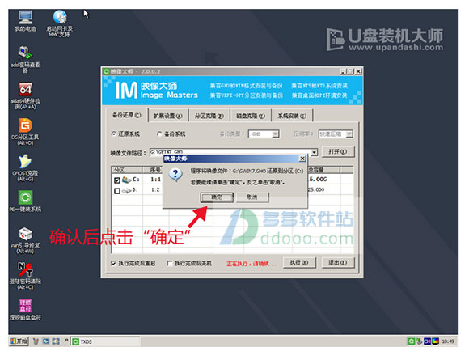
Task: Open the 备份类型 GHO dropdown
Action: [x=276, y=134]
